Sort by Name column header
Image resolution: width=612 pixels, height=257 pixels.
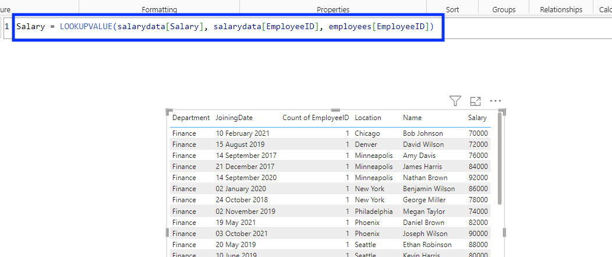coord(412,118)
